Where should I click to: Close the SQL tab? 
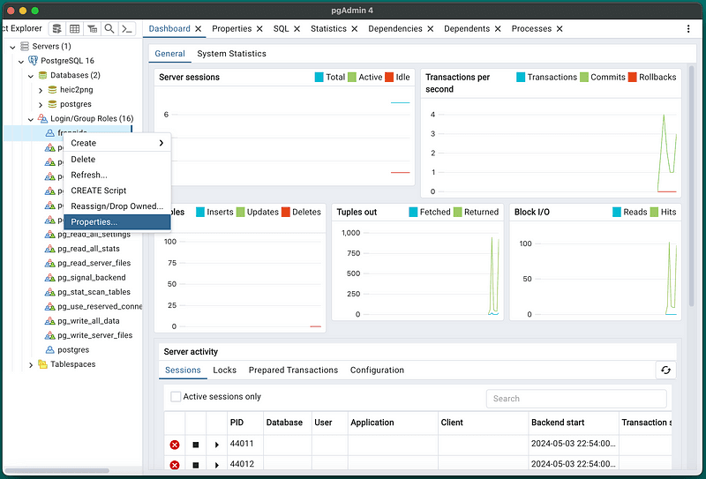tap(297, 29)
